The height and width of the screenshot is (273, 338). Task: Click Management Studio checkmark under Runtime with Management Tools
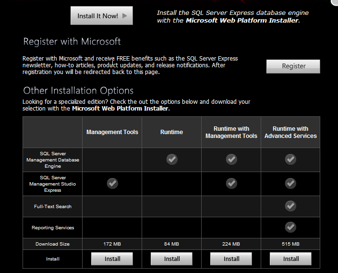pyautogui.click(x=231, y=184)
